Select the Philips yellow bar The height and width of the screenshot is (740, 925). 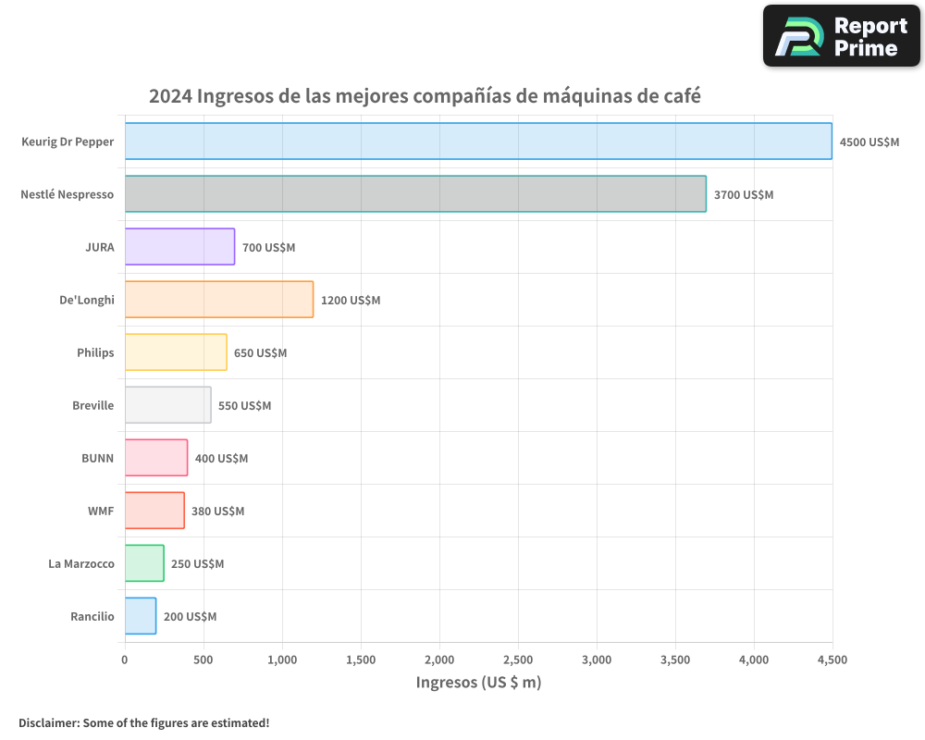point(176,352)
